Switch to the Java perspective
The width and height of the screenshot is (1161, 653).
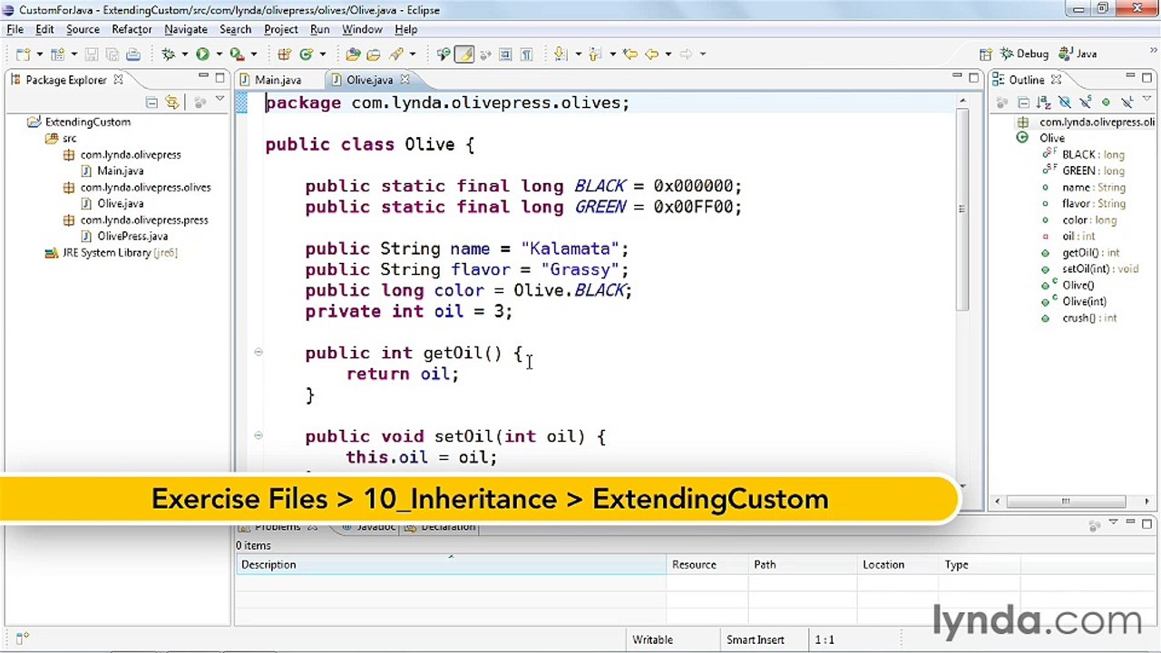coord(1078,54)
